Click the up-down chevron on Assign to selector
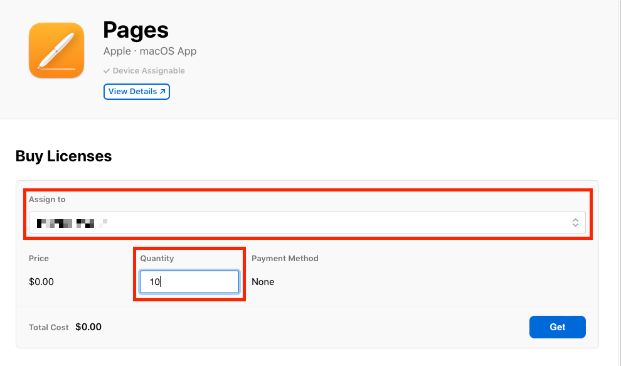Viewport: 621px width, 366px height. [575, 222]
